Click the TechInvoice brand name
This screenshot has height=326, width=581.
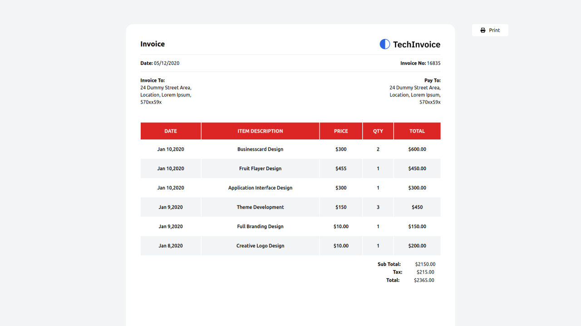(416, 44)
